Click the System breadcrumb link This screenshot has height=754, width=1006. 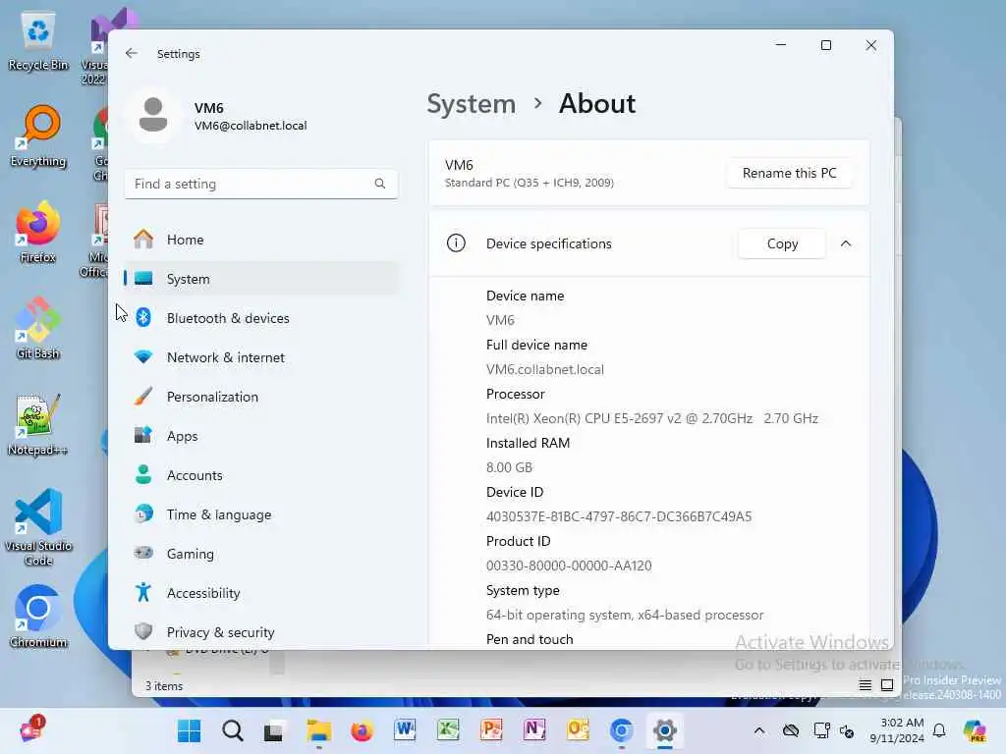click(471, 104)
